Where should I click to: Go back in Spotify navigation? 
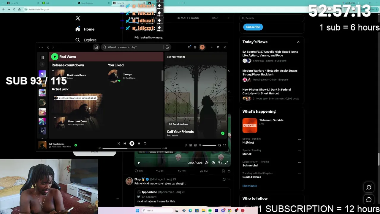pyautogui.click(x=48, y=47)
